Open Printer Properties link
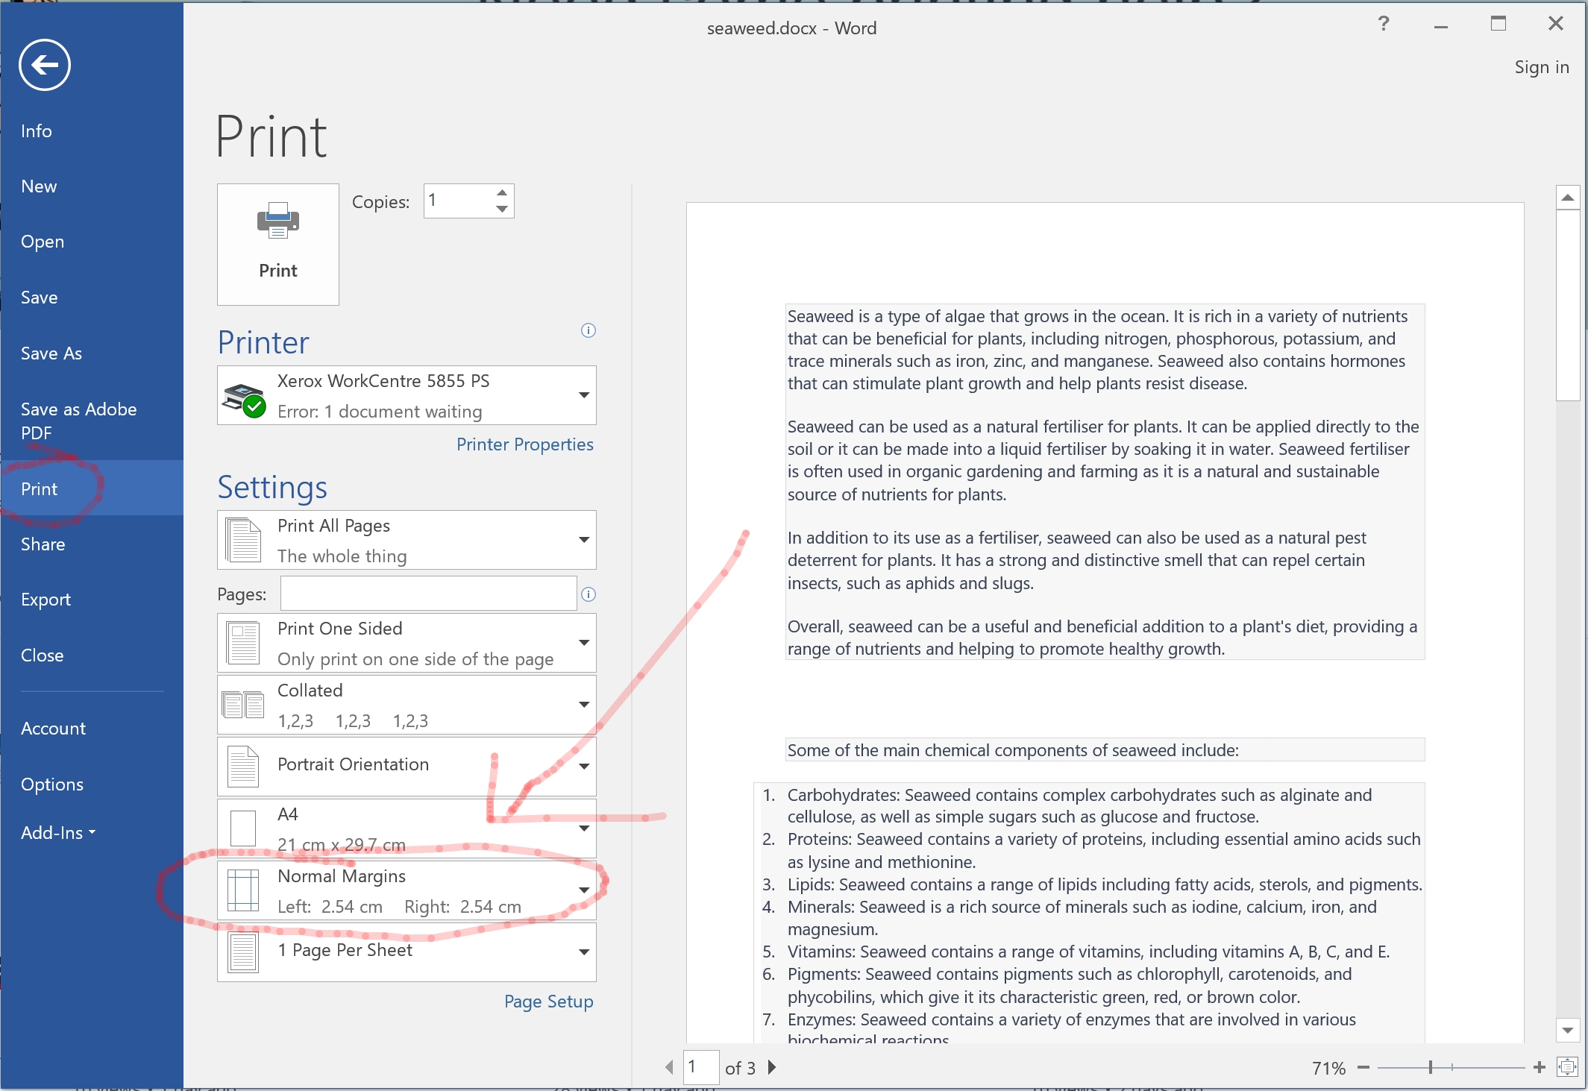This screenshot has height=1091, width=1588. coord(525,444)
